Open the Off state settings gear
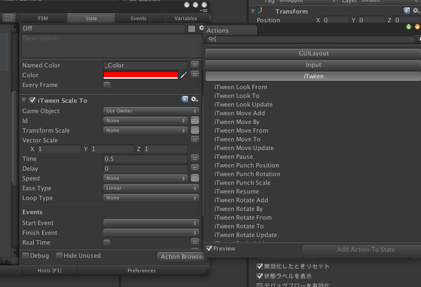 [x=201, y=28]
